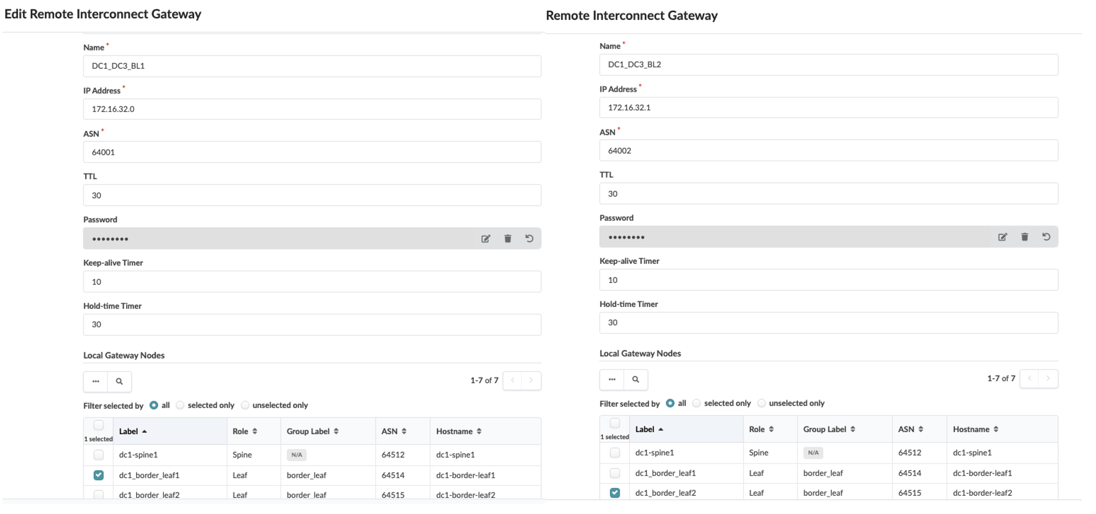Viewport: 1096px width, 514px height.
Task: Click edit password icon for DC1_DC3_BL2
Action: pyautogui.click(x=1002, y=237)
